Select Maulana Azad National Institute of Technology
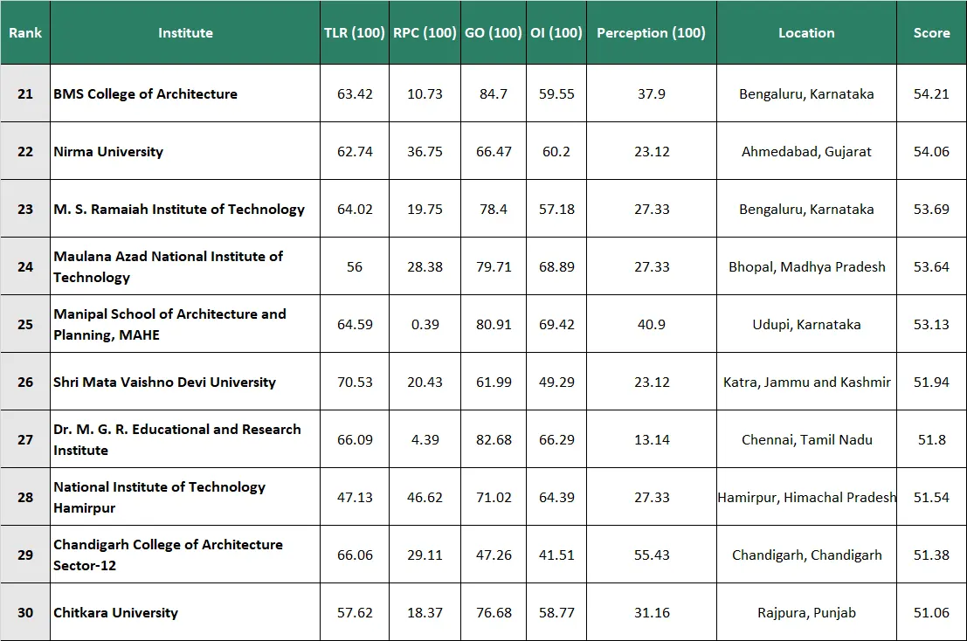This screenshot has width=967, height=641. [x=169, y=266]
